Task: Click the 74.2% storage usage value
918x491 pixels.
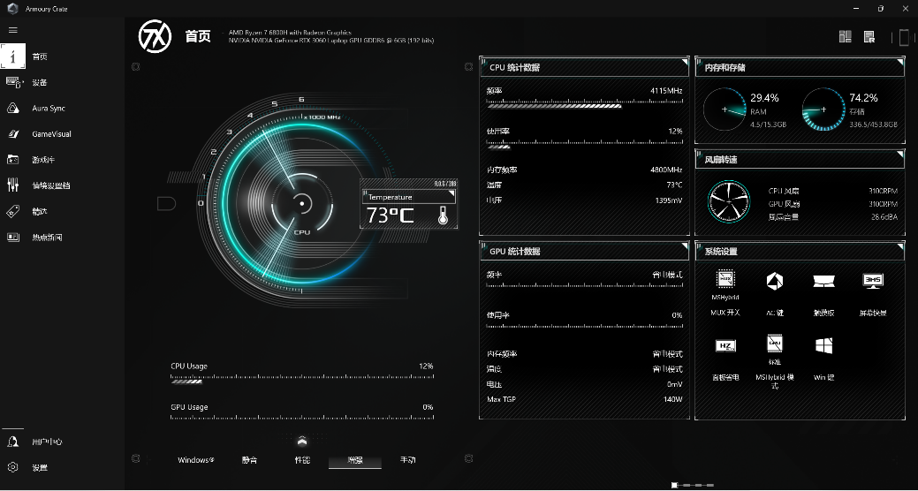Action: point(863,98)
